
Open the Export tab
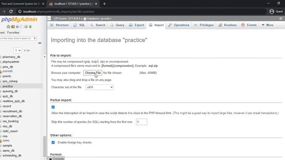pos(137,25)
